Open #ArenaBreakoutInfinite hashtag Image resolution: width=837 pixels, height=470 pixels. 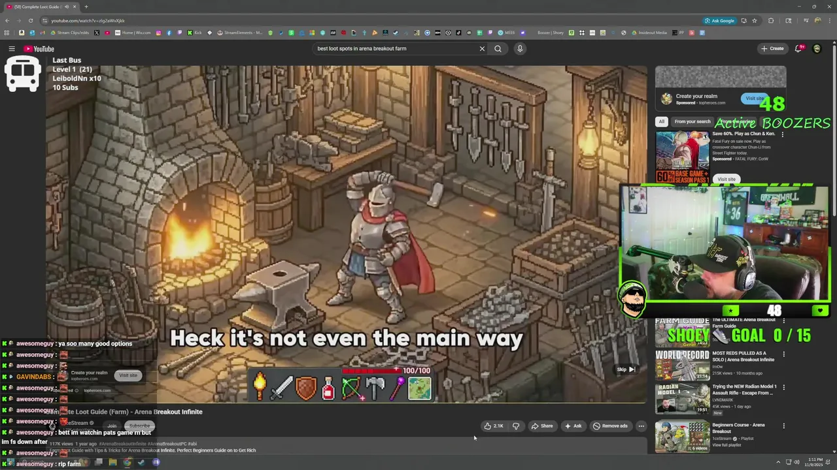pos(122,444)
